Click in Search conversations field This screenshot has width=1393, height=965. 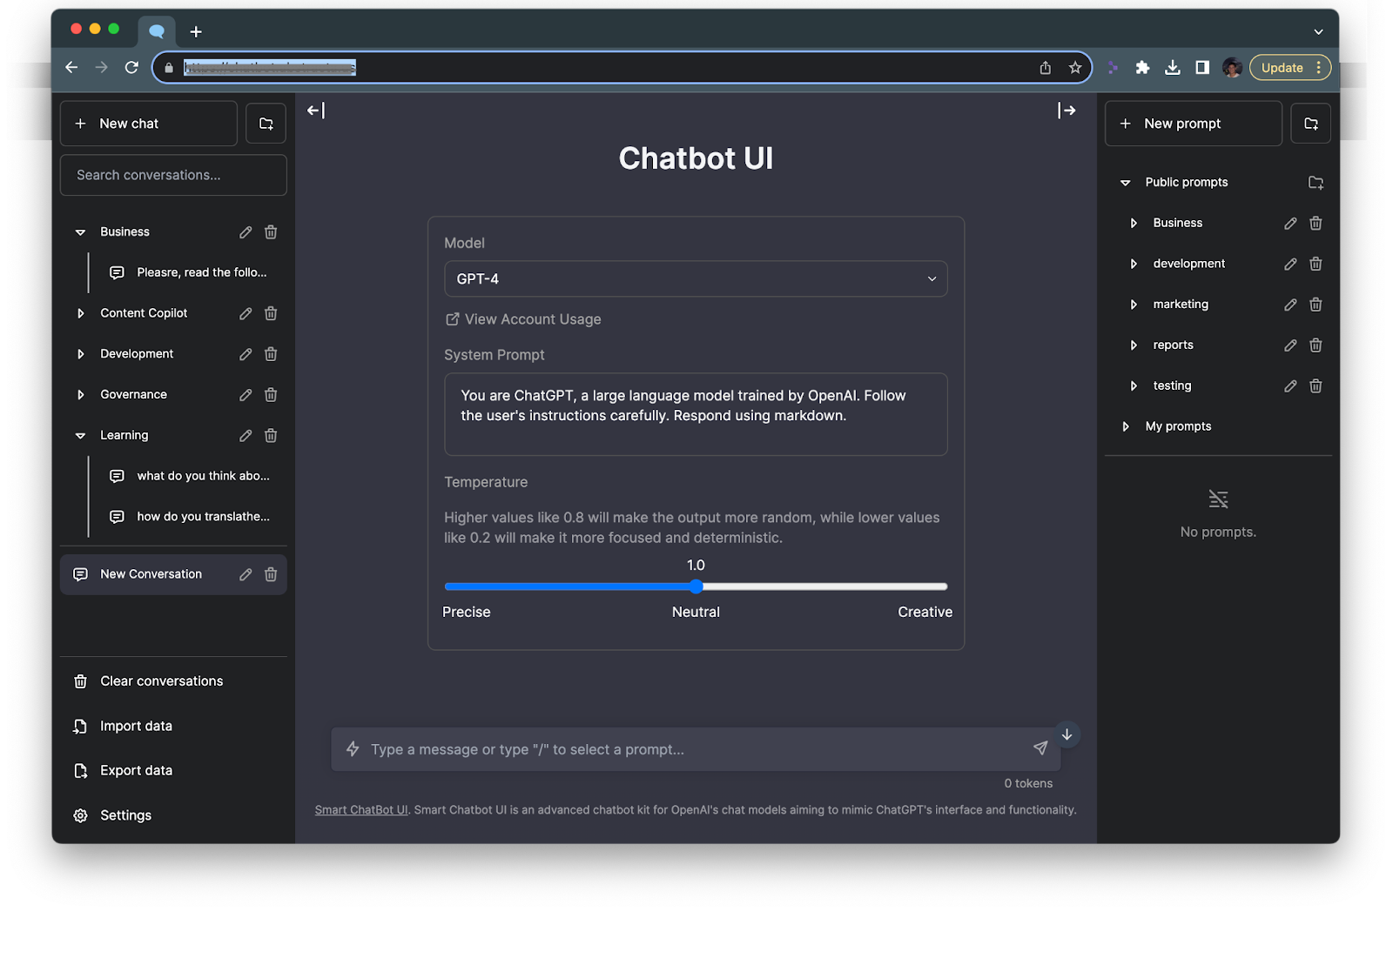173,175
